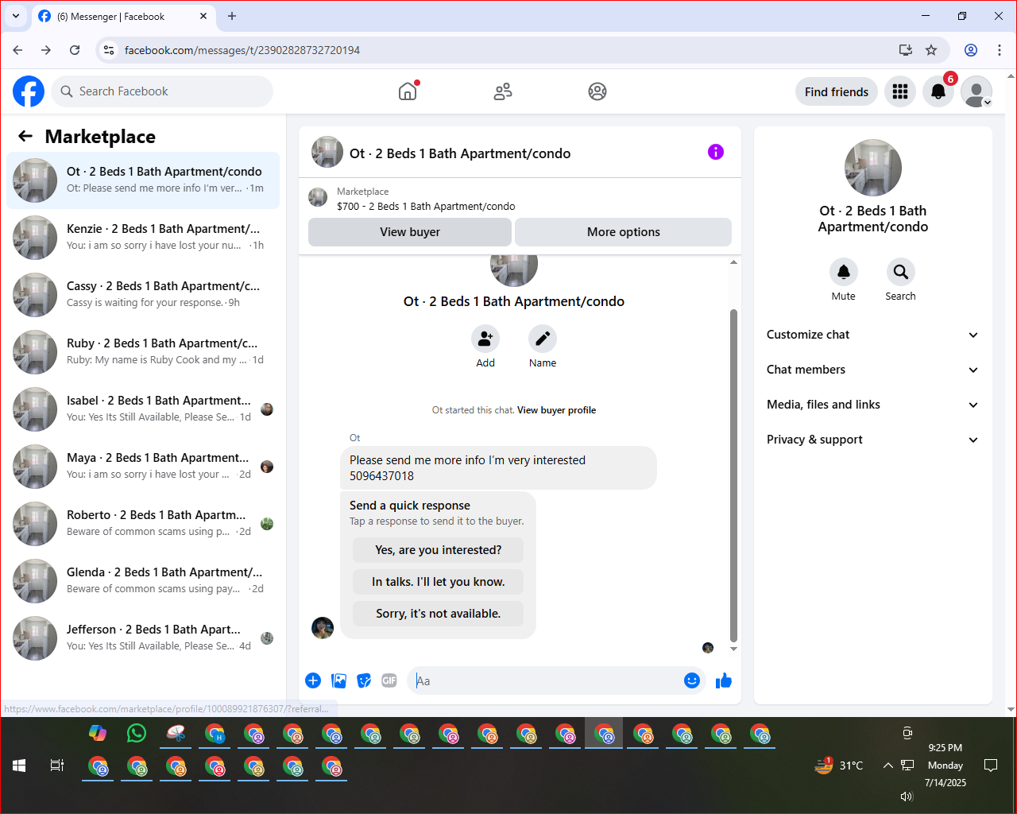
Task: Open conversation information purple icon
Action: 716,152
